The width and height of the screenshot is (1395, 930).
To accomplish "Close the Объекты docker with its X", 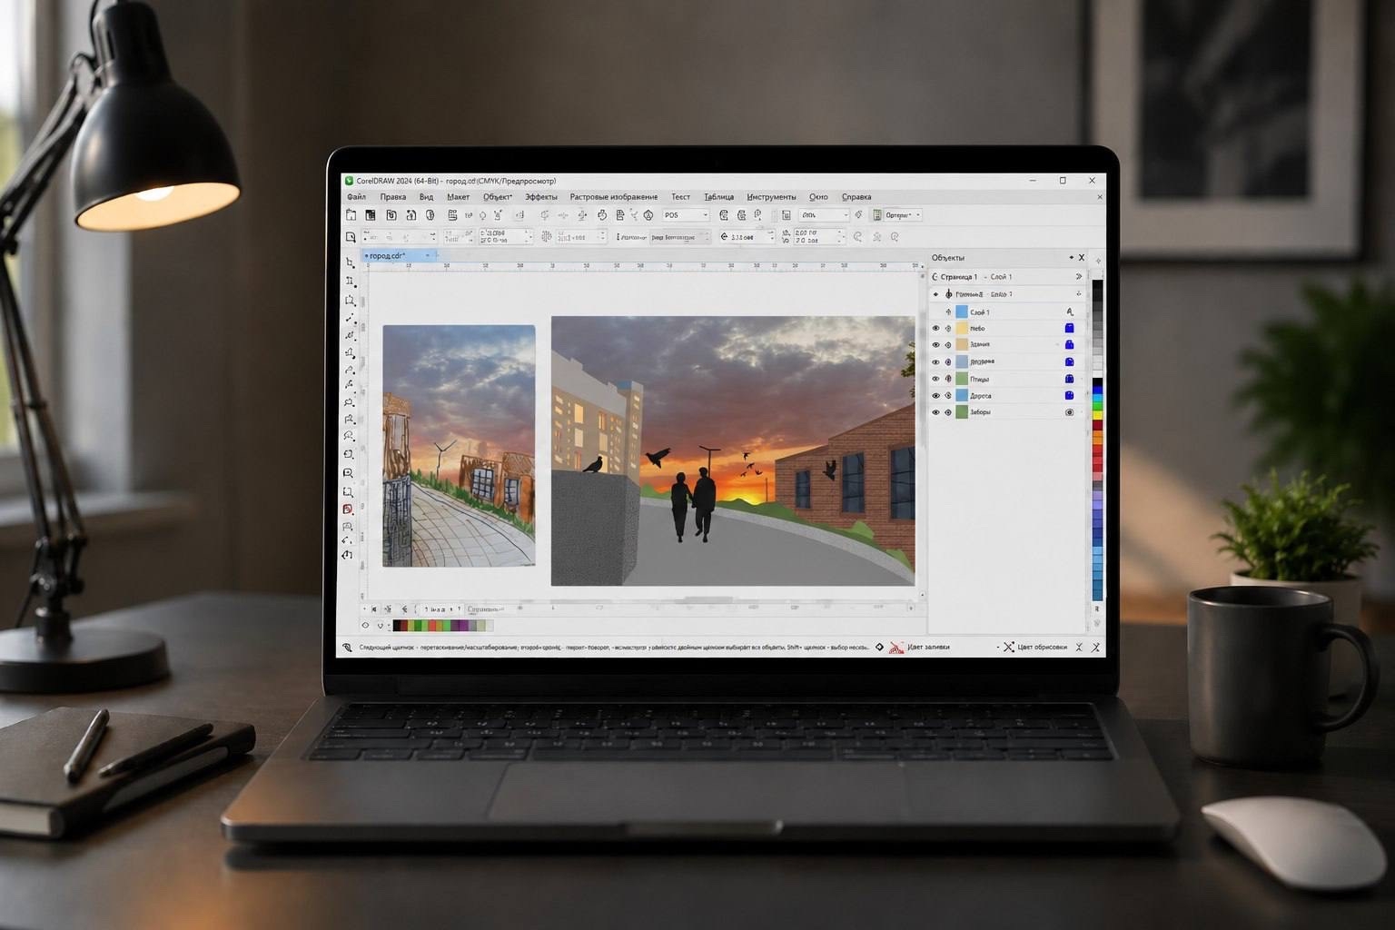I will tap(1082, 258).
